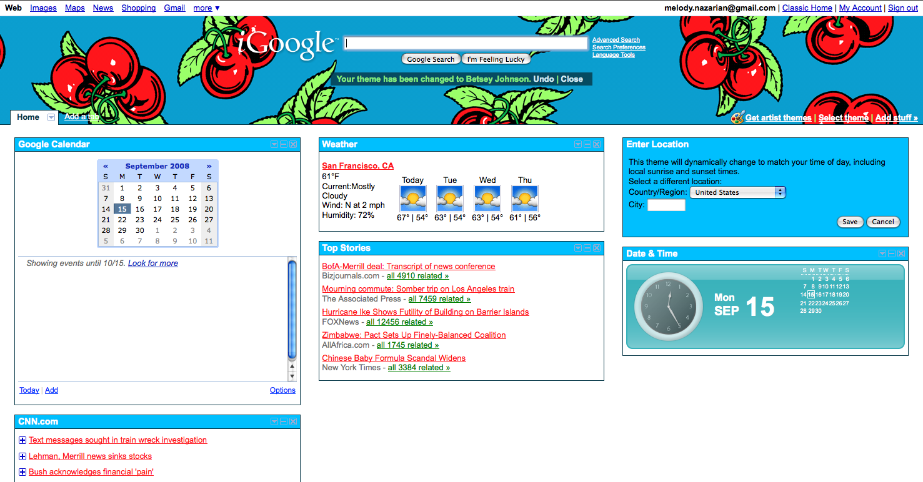Open the Home tab dropdown arrow
Image resolution: width=923 pixels, height=482 pixels.
[51, 117]
